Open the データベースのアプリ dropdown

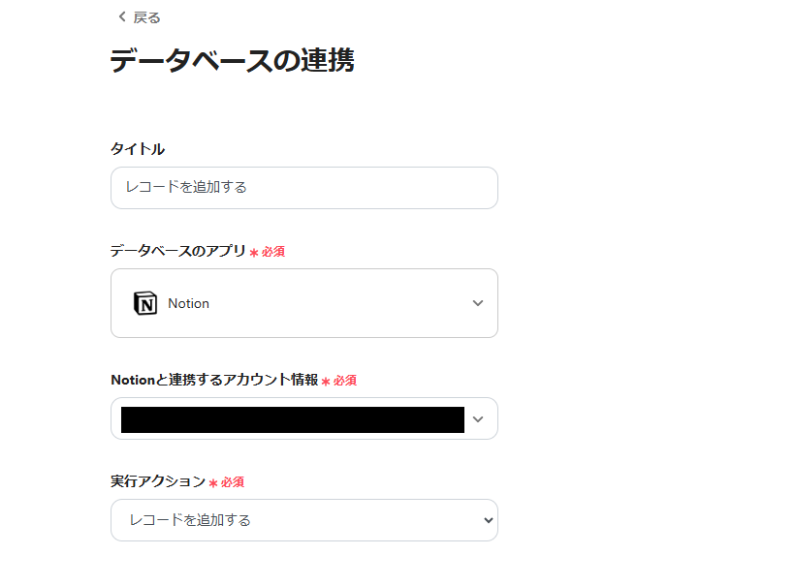click(303, 302)
